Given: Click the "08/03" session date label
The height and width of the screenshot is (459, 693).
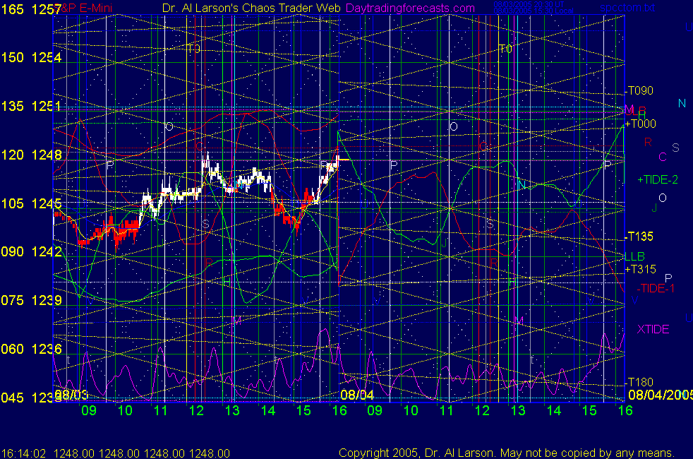Looking at the screenshot, I should pyautogui.click(x=71, y=395).
